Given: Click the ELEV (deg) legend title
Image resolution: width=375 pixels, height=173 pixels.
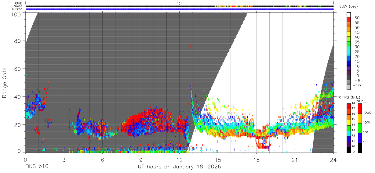Looking at the screenshot, I should [348, 6].
